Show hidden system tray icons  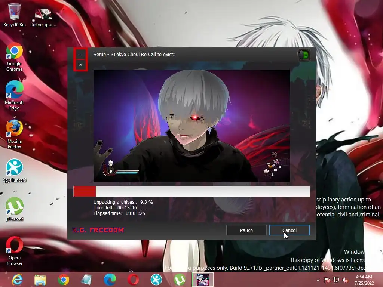318,280
